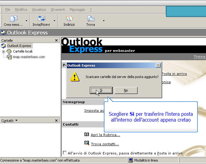Click the warning icon in dialog
Image resolution: width=206 pixels, height=164 pixels.
[x=75, y=77]
